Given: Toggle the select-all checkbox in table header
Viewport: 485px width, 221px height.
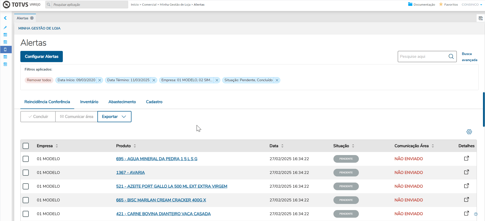Looking at the screenshot, I should point(26,146).
